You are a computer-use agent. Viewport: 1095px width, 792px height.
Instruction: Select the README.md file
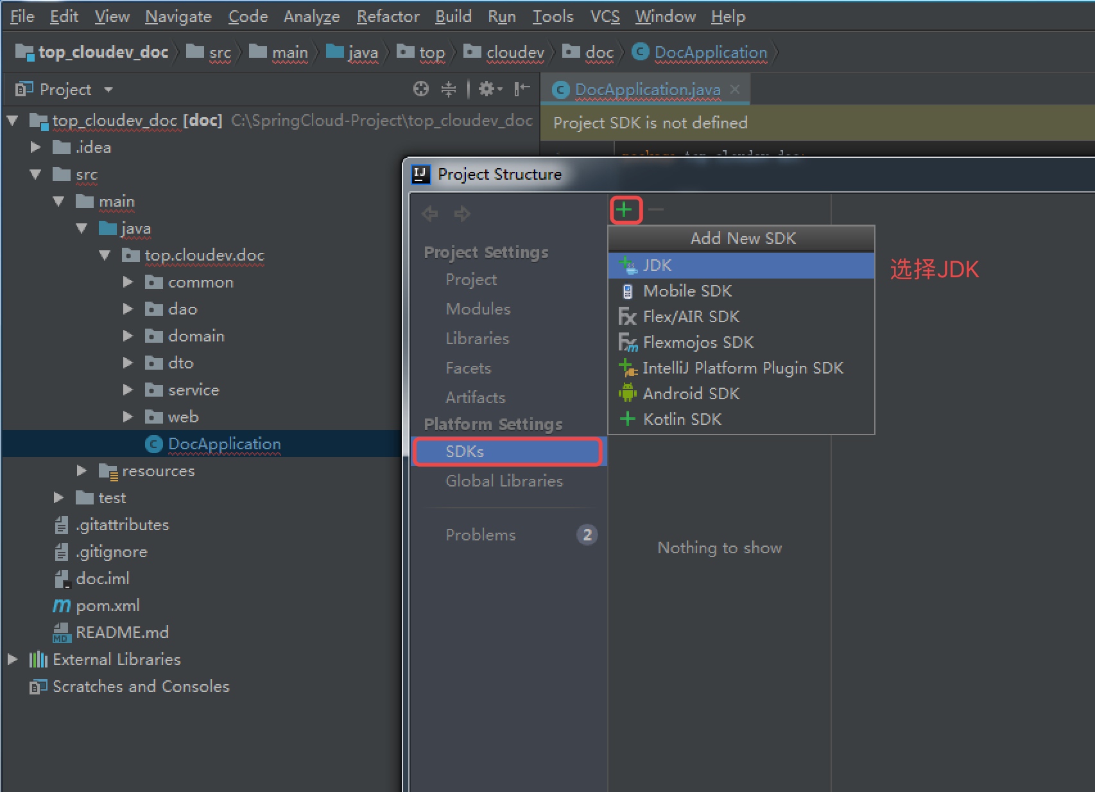click(122, 632)
